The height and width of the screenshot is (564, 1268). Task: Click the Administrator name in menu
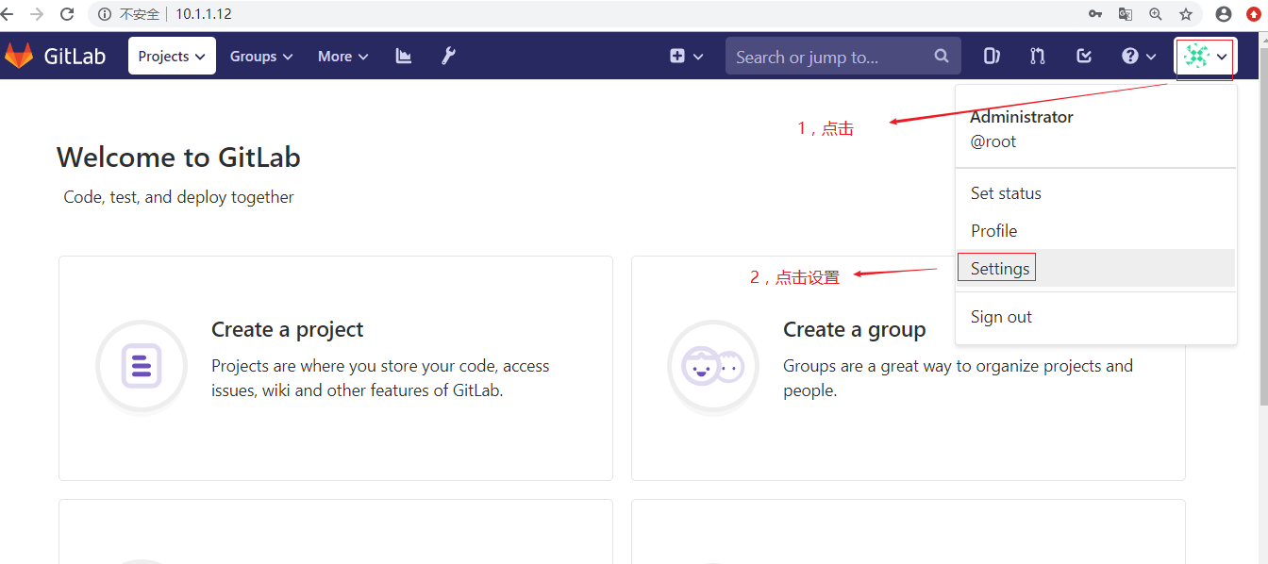1022,117
